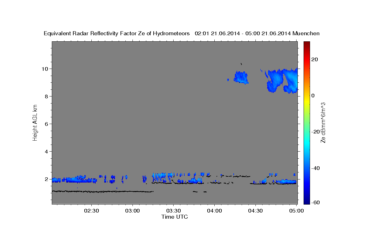Click the '05:00' time tick label
Viewport: 368px width, 245px height.
click(x=297, y=211)
